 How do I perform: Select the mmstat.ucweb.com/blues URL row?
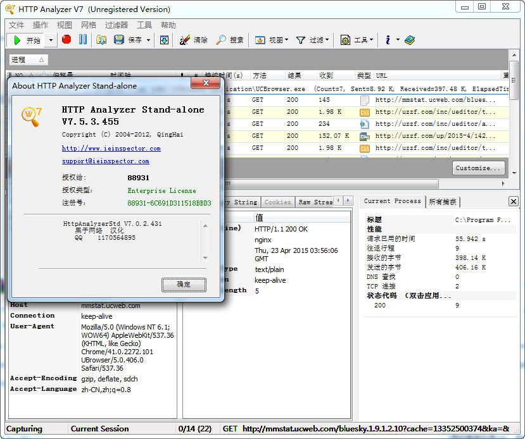(x=366, y=100)
